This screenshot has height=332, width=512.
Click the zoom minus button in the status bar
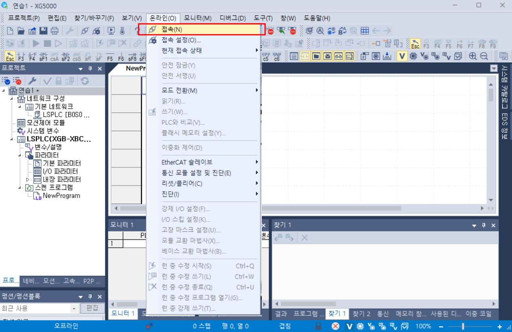(x=441, y=326)
